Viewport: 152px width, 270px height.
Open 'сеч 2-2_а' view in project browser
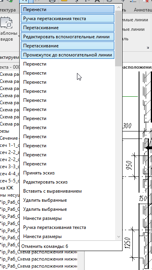tap(9, 152)
